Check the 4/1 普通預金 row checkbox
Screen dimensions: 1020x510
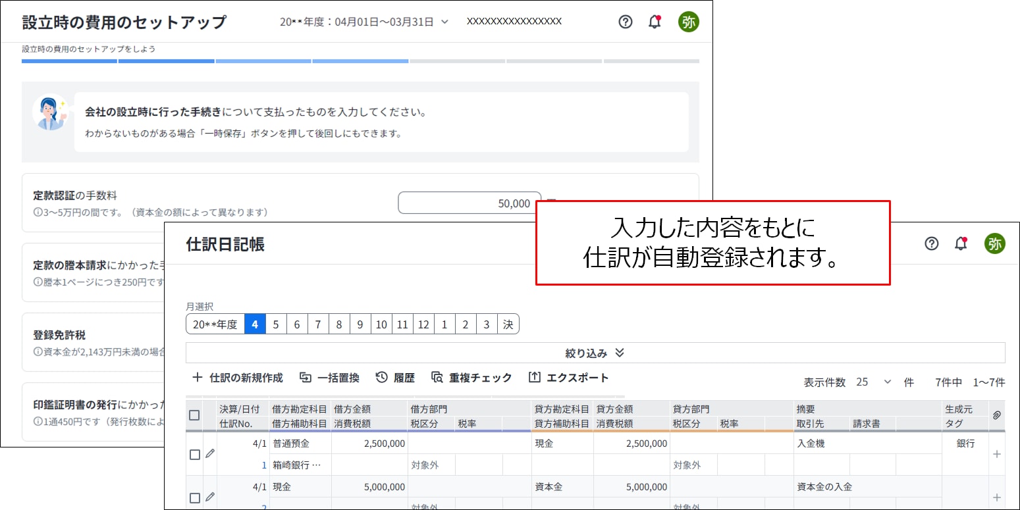(194, 455)
